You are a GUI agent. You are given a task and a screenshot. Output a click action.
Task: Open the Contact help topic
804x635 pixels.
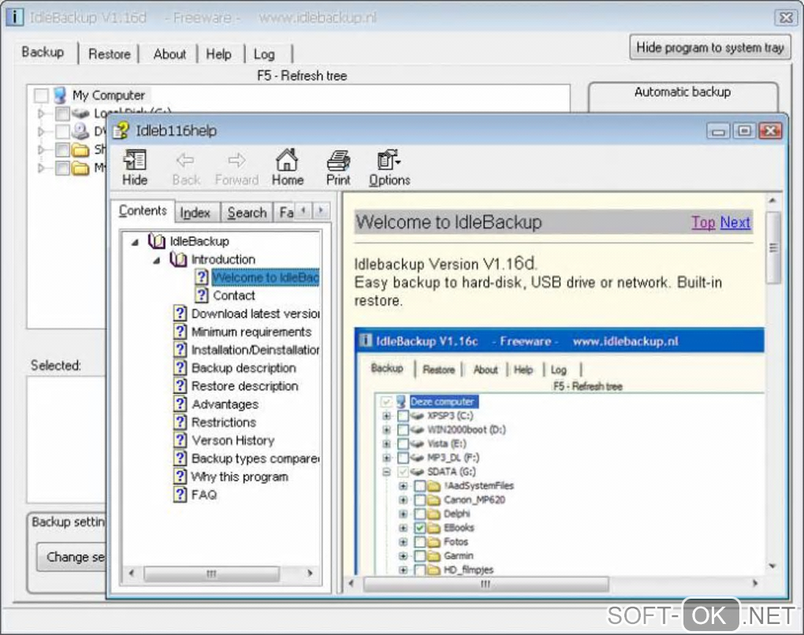tap(234, 295)
